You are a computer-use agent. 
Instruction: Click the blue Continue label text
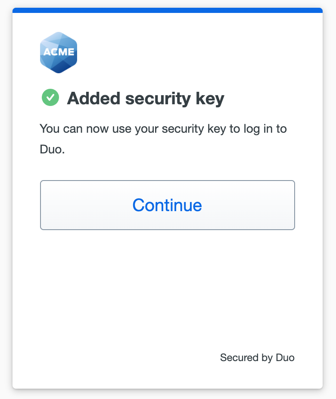[x=167, y=205]
